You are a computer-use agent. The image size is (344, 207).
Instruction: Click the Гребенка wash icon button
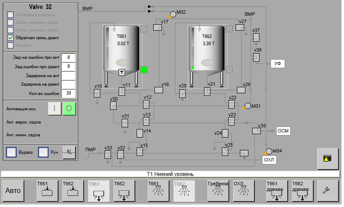click(x=218, y=190)
